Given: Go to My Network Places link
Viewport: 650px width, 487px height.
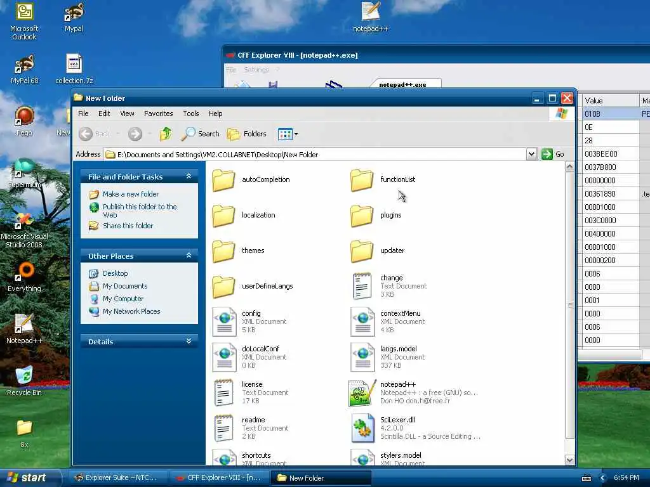Looking at the screenshot, I should [131, 311].
